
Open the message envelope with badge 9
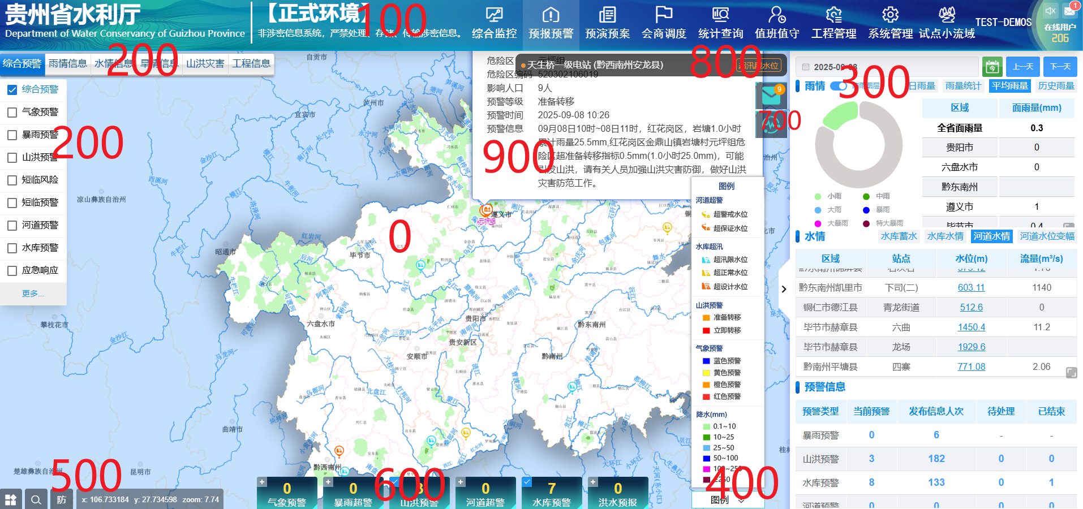coord(771,96)
